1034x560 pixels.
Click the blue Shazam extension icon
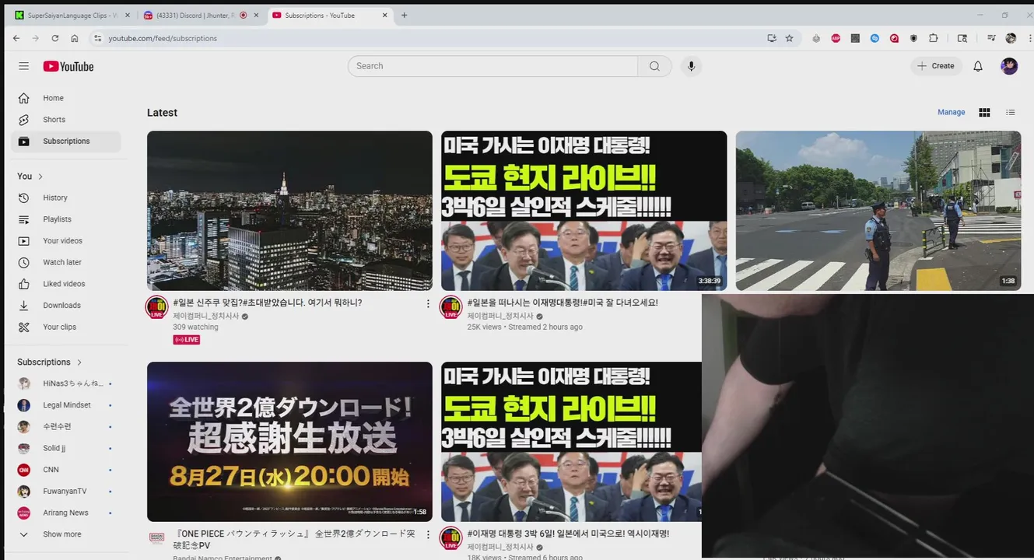click(875, 38)
